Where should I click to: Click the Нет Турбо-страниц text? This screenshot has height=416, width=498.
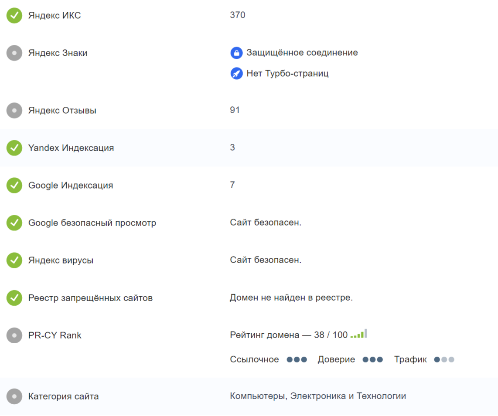[287, 74]
